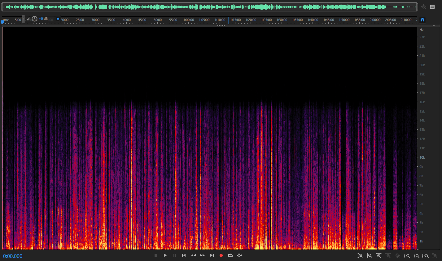Click the 0:00.000 timecode display

click(x=13, y=256)
